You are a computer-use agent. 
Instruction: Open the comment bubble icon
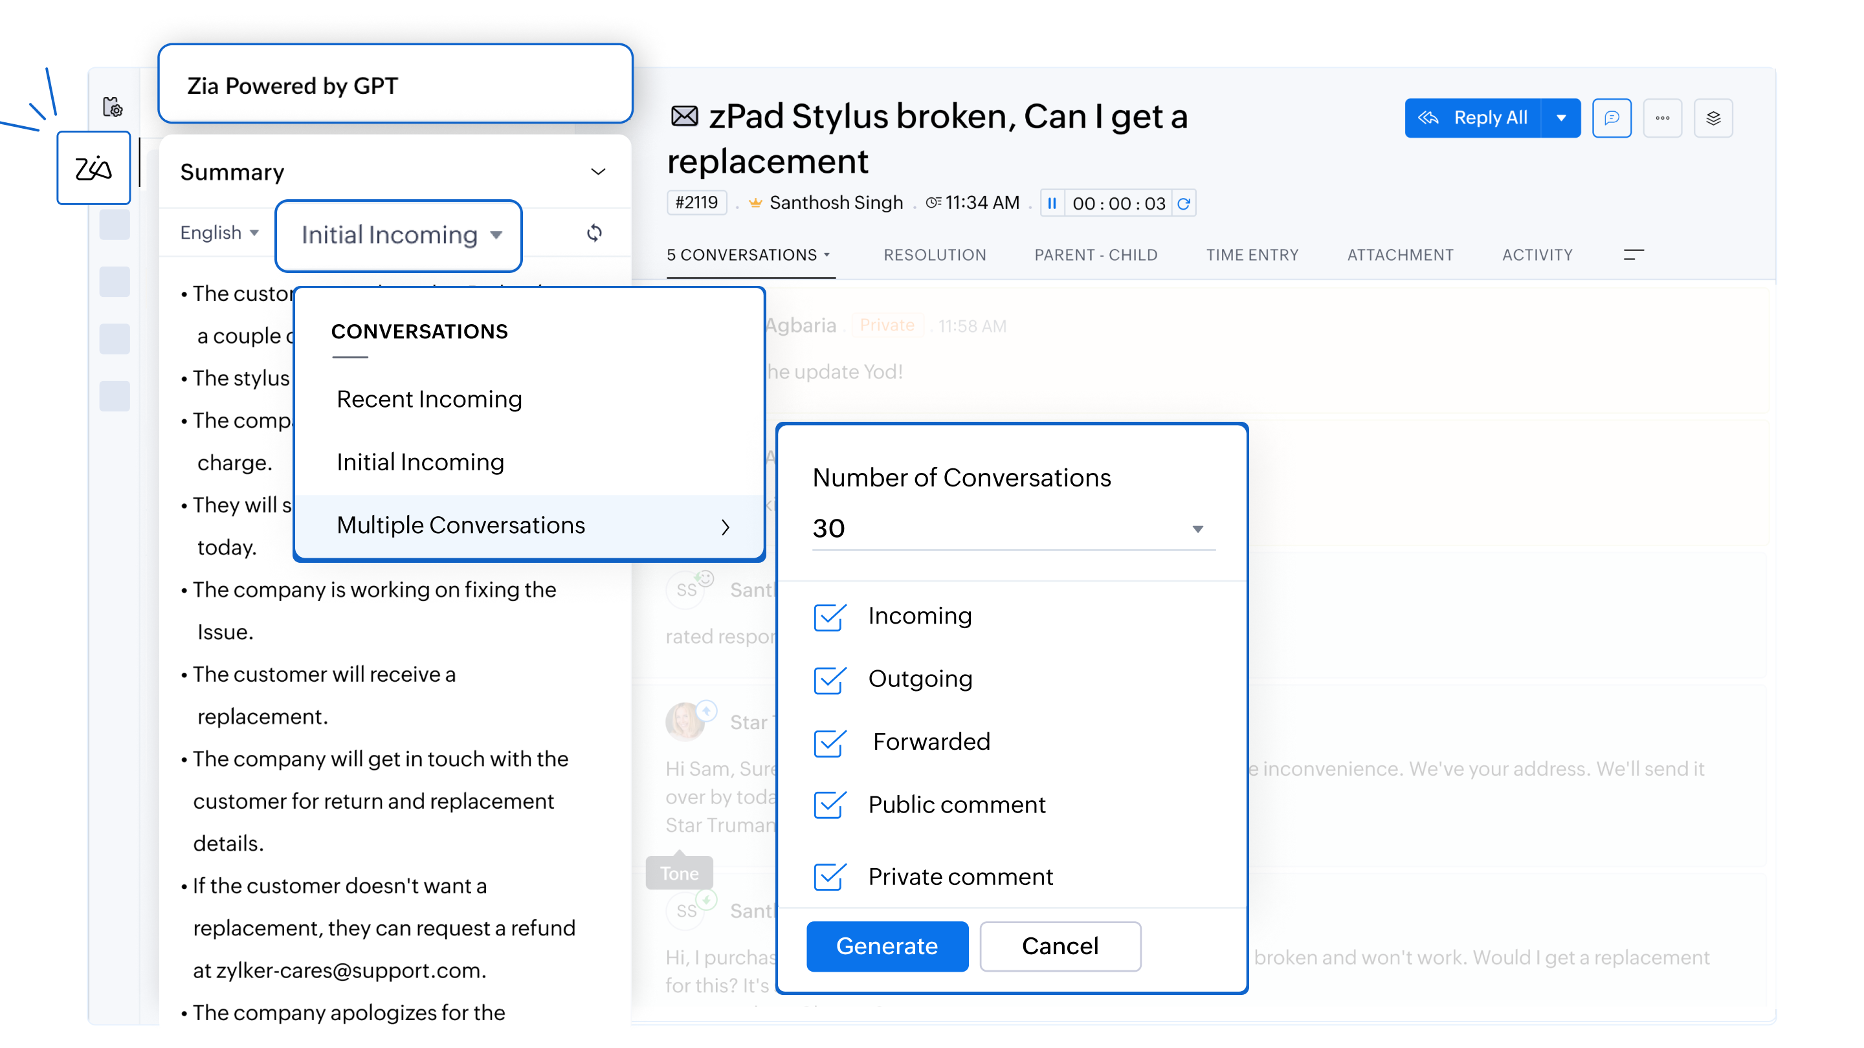tap(1612, 118)
